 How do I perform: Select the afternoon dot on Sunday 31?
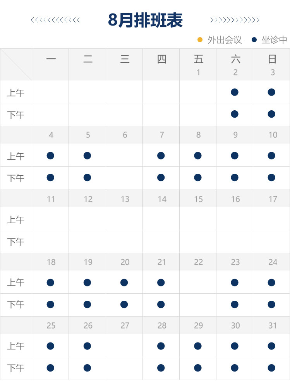pos(271,368)
